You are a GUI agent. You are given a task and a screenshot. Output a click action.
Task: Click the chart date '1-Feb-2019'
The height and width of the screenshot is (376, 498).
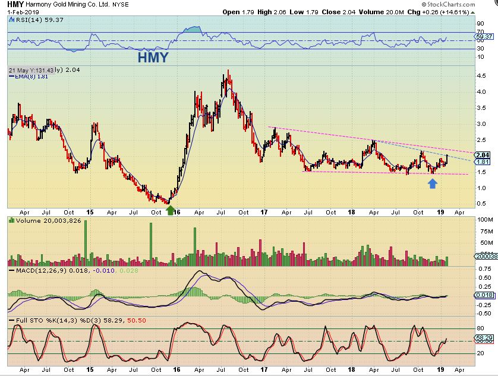click(x=23, y=12)
